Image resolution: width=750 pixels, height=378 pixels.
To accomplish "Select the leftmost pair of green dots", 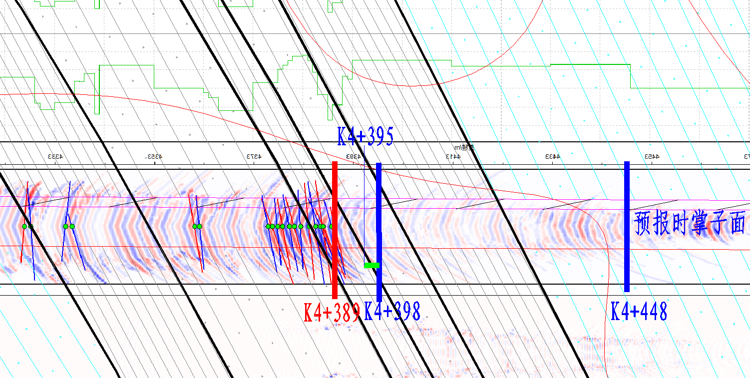I will [27, 226].
